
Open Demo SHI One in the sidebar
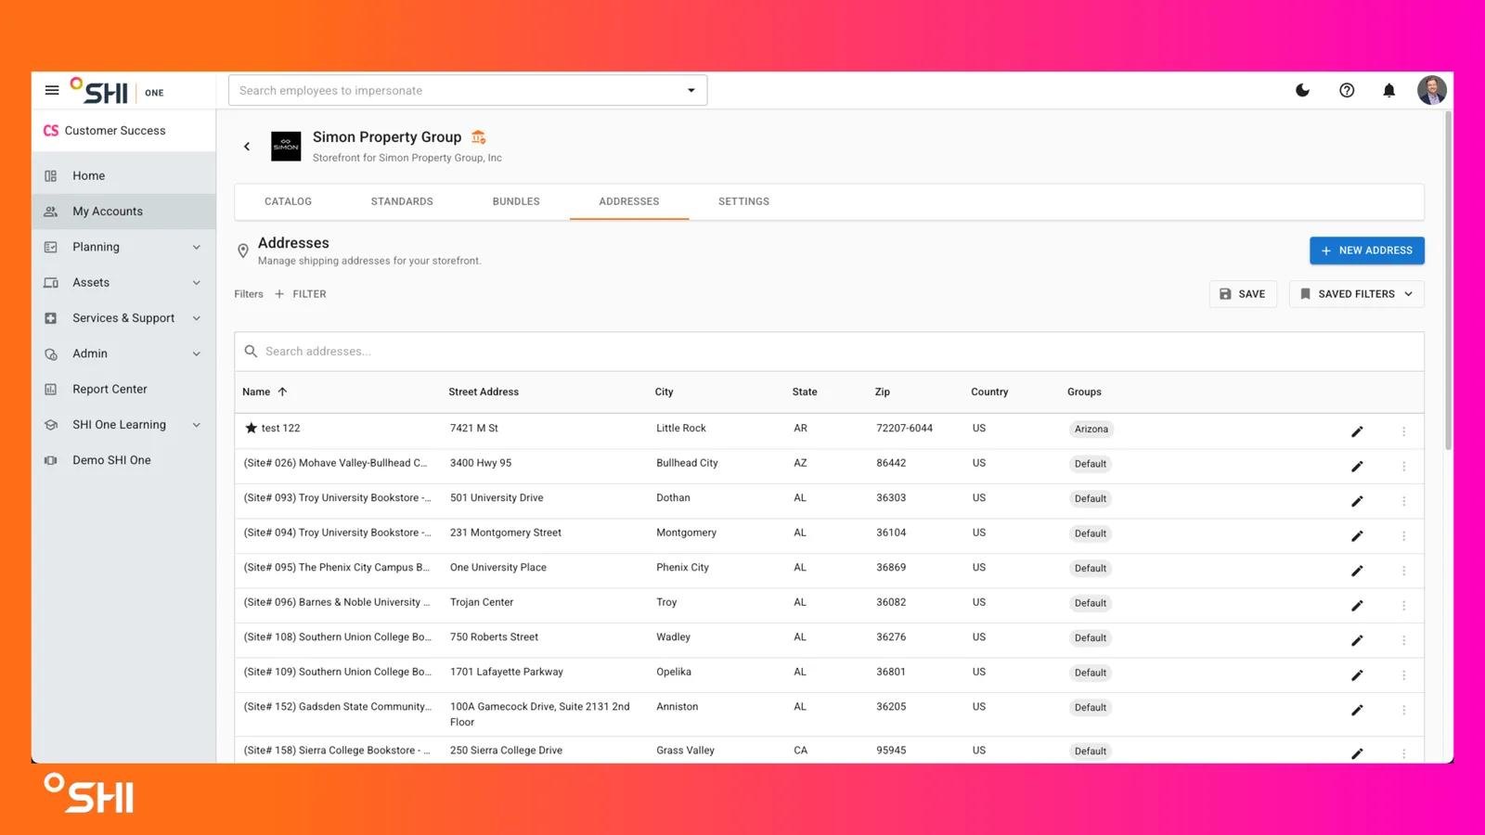pos(123,460)
